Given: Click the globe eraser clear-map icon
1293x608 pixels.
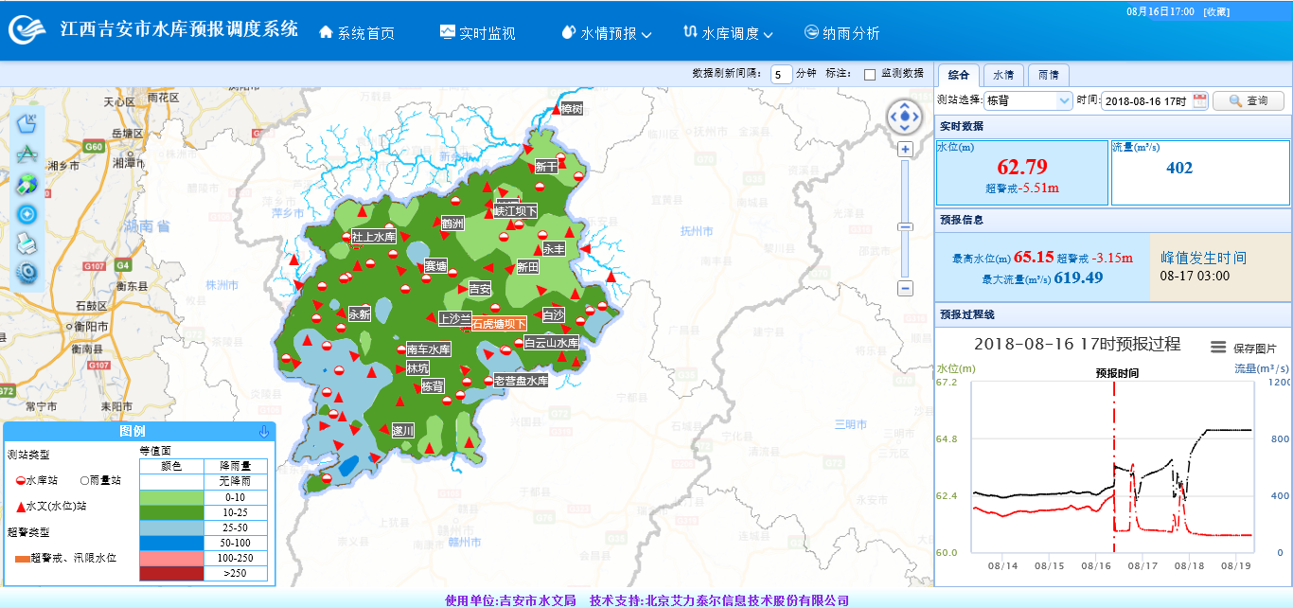Looking at the screenshot, I should tap(27, 184).
